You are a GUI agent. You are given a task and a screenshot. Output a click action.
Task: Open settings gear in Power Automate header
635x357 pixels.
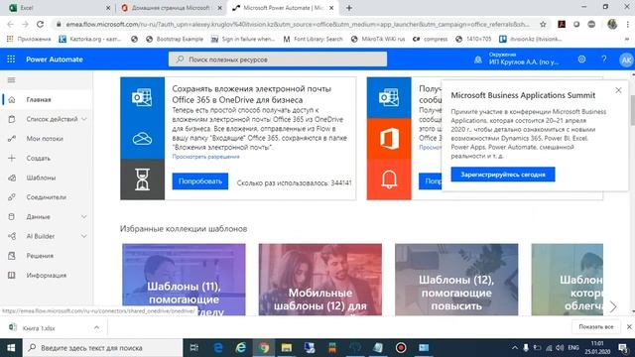(581, 59)
